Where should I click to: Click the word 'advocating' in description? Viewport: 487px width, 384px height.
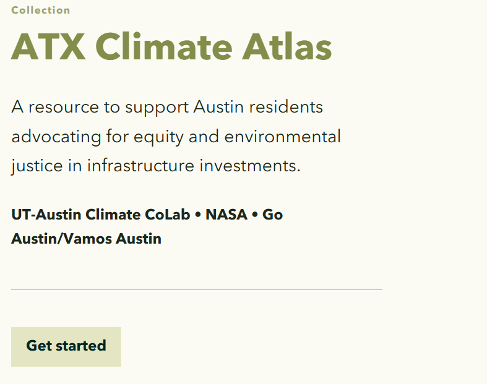point(56,137)
